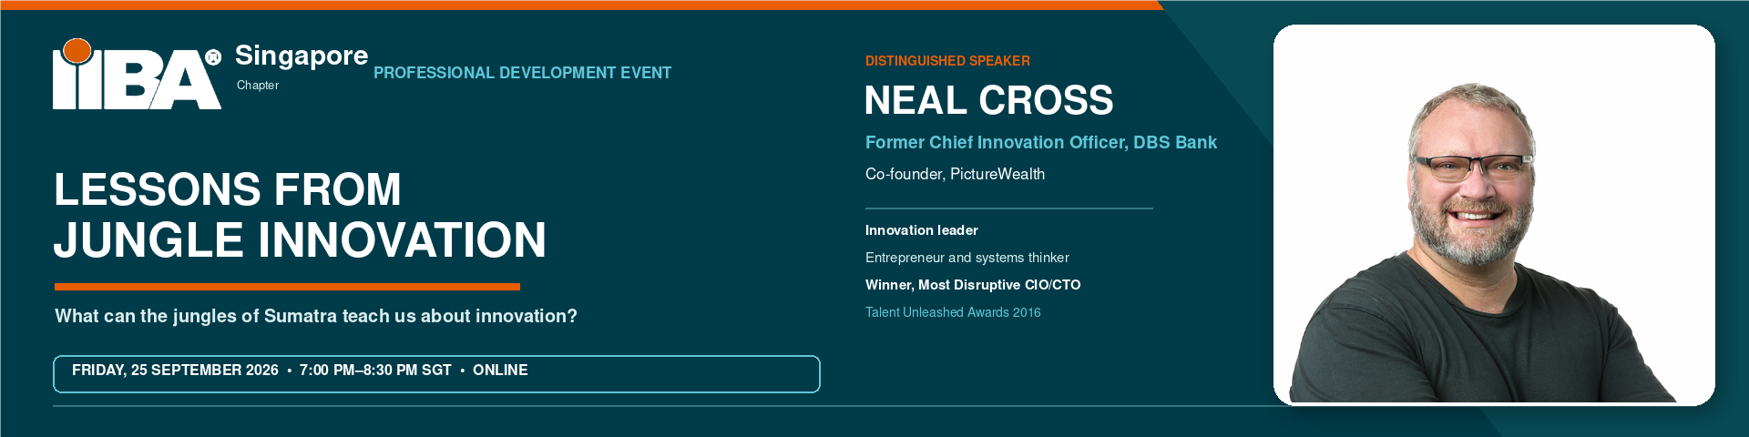Click the speaker portrait photo
Screen dimensions: 1749x437
(1494, 215)
